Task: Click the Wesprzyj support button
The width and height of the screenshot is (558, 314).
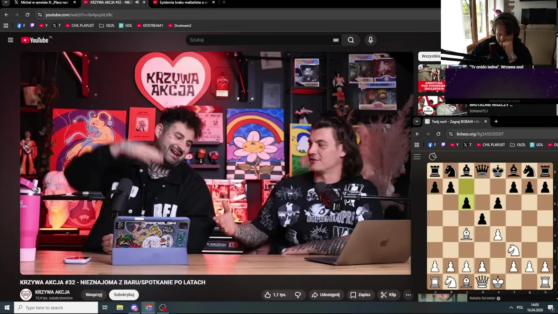Action: tap(94, 295)
